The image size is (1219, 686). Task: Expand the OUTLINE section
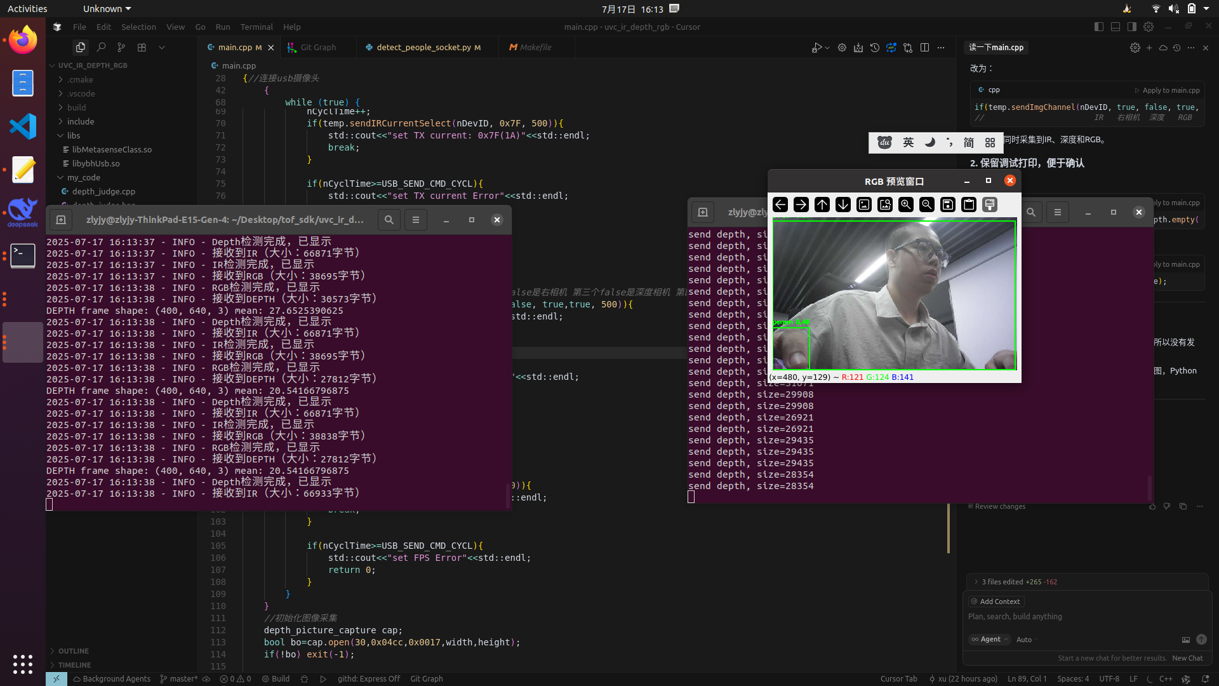pyautogui.click(x=74, y=651)
